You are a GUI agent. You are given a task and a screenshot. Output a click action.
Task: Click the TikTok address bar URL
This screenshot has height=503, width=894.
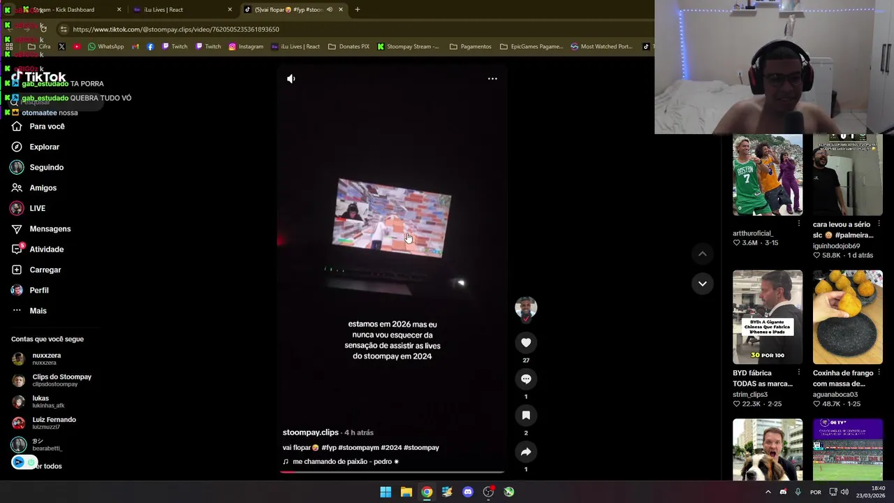point(176,29)
